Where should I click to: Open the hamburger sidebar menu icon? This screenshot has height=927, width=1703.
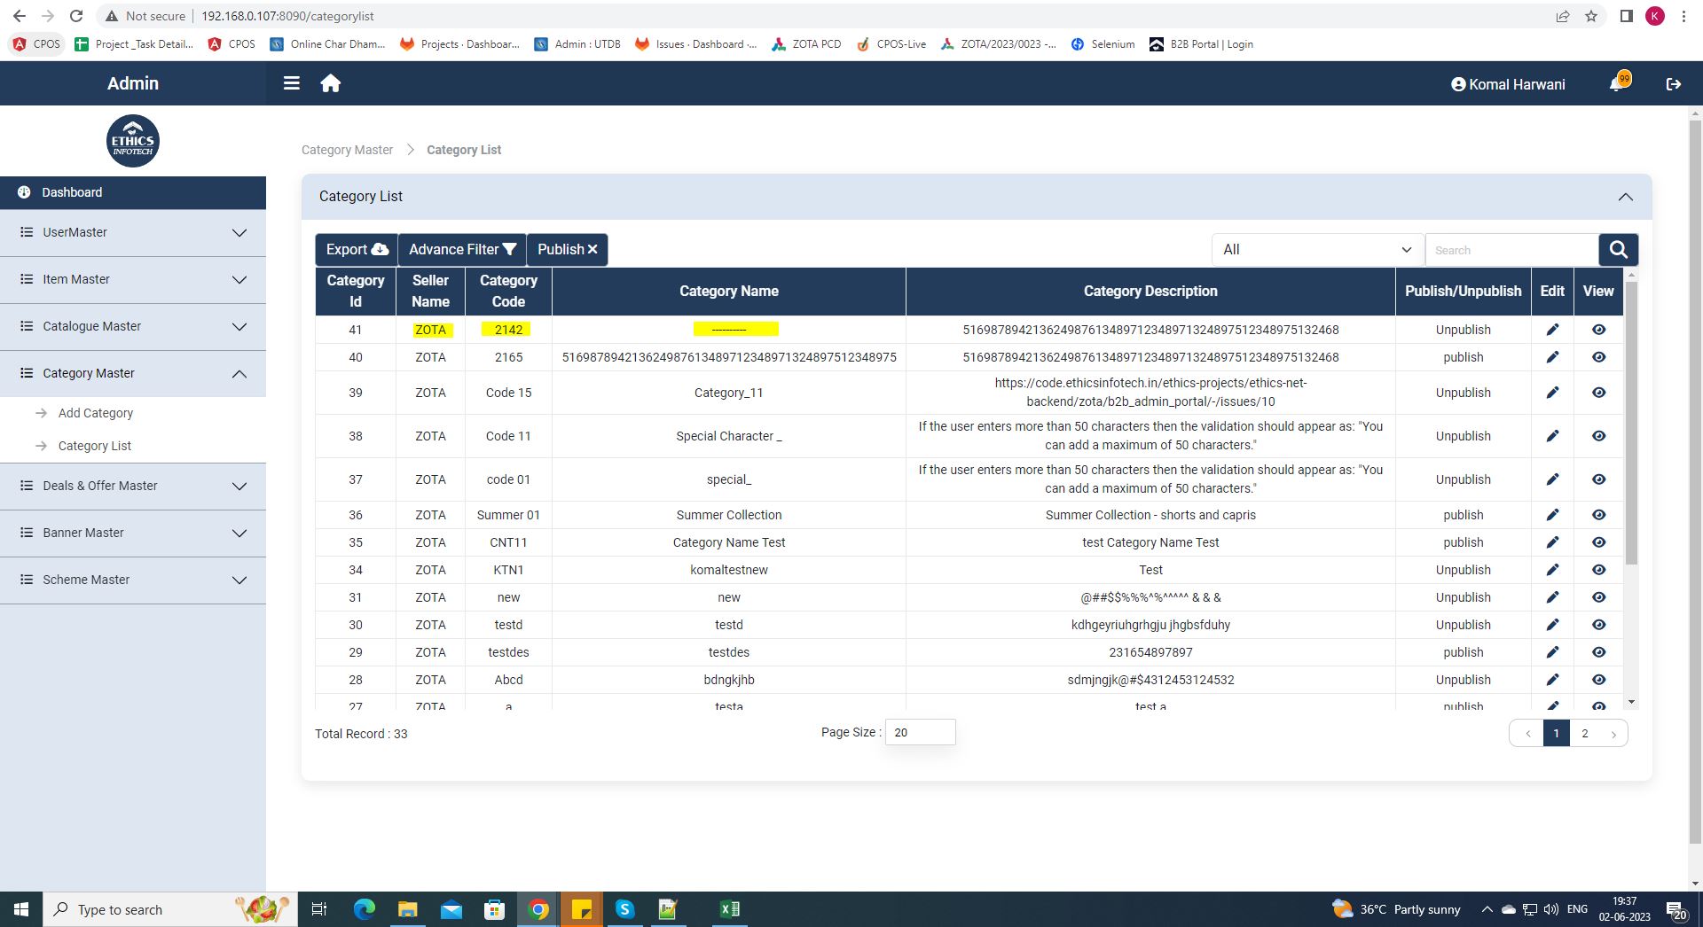pyautogui.click(x=291, y=83)
